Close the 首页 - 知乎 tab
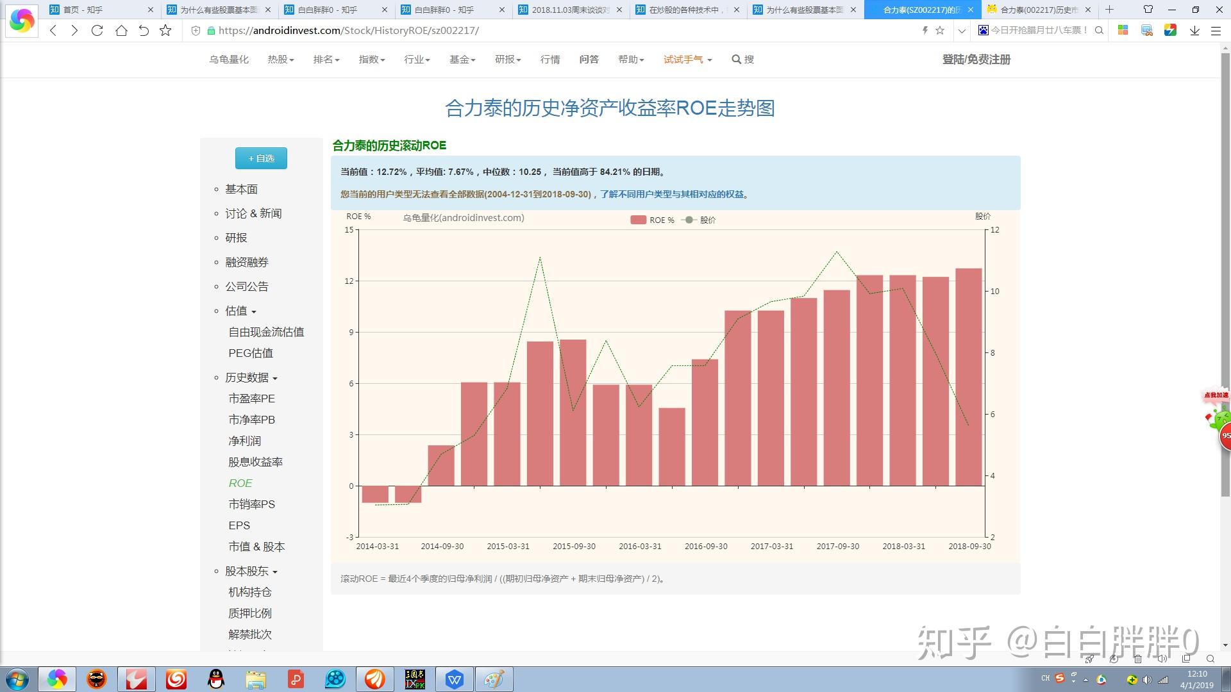1231x692 pixels. click(x=151, y=10)
